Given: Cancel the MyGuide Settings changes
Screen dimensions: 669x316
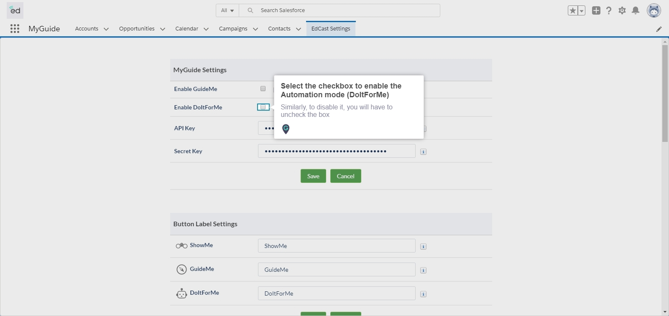Looking at the screenshot, I should point(346,176).
